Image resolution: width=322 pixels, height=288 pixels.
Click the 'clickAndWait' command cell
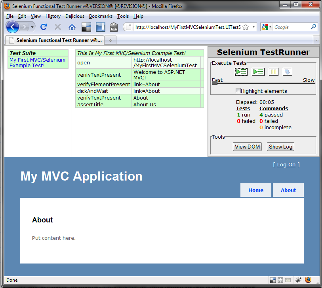tap(103, 91)
